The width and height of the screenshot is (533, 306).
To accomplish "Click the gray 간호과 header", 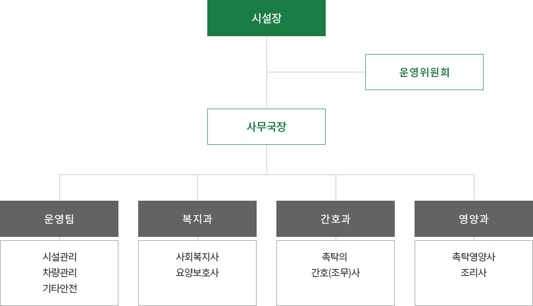I will tap(336, 218).
